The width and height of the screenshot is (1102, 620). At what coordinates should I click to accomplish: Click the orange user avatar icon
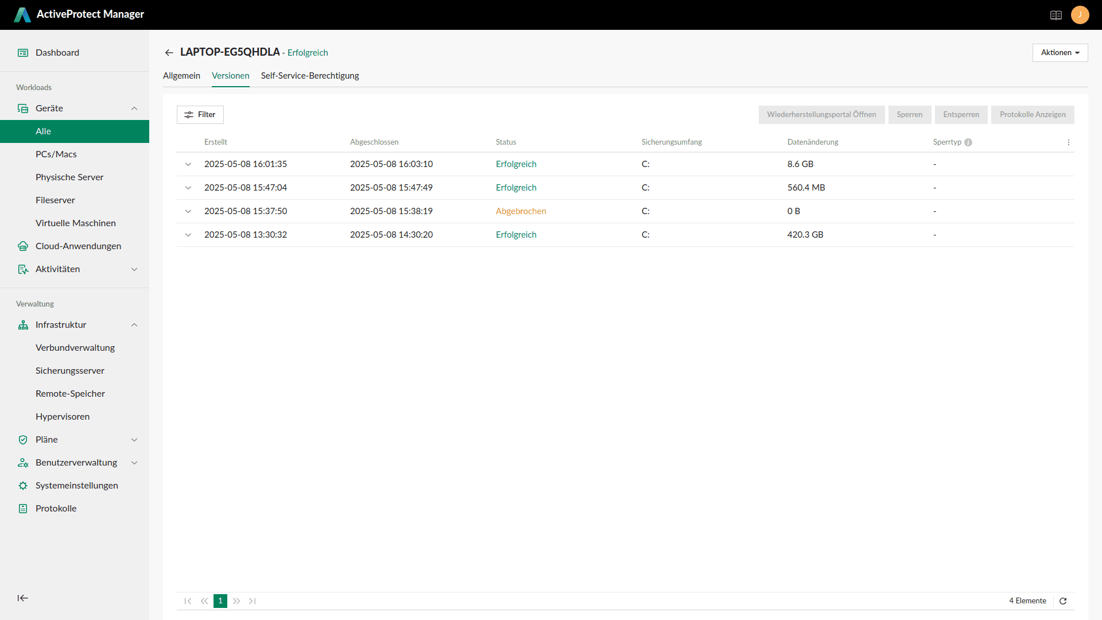(x=1080, y=15)
